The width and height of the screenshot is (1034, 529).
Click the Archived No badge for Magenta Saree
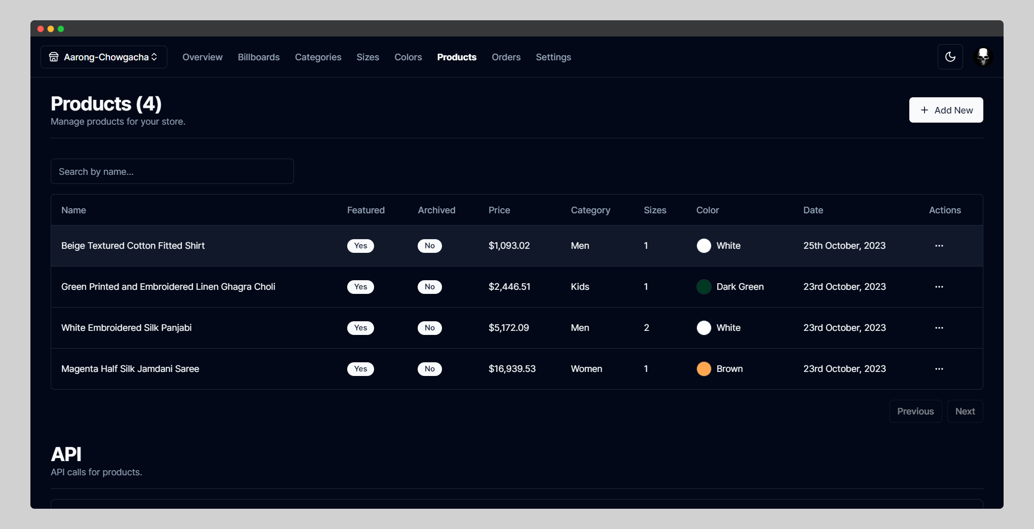[430, 369]
